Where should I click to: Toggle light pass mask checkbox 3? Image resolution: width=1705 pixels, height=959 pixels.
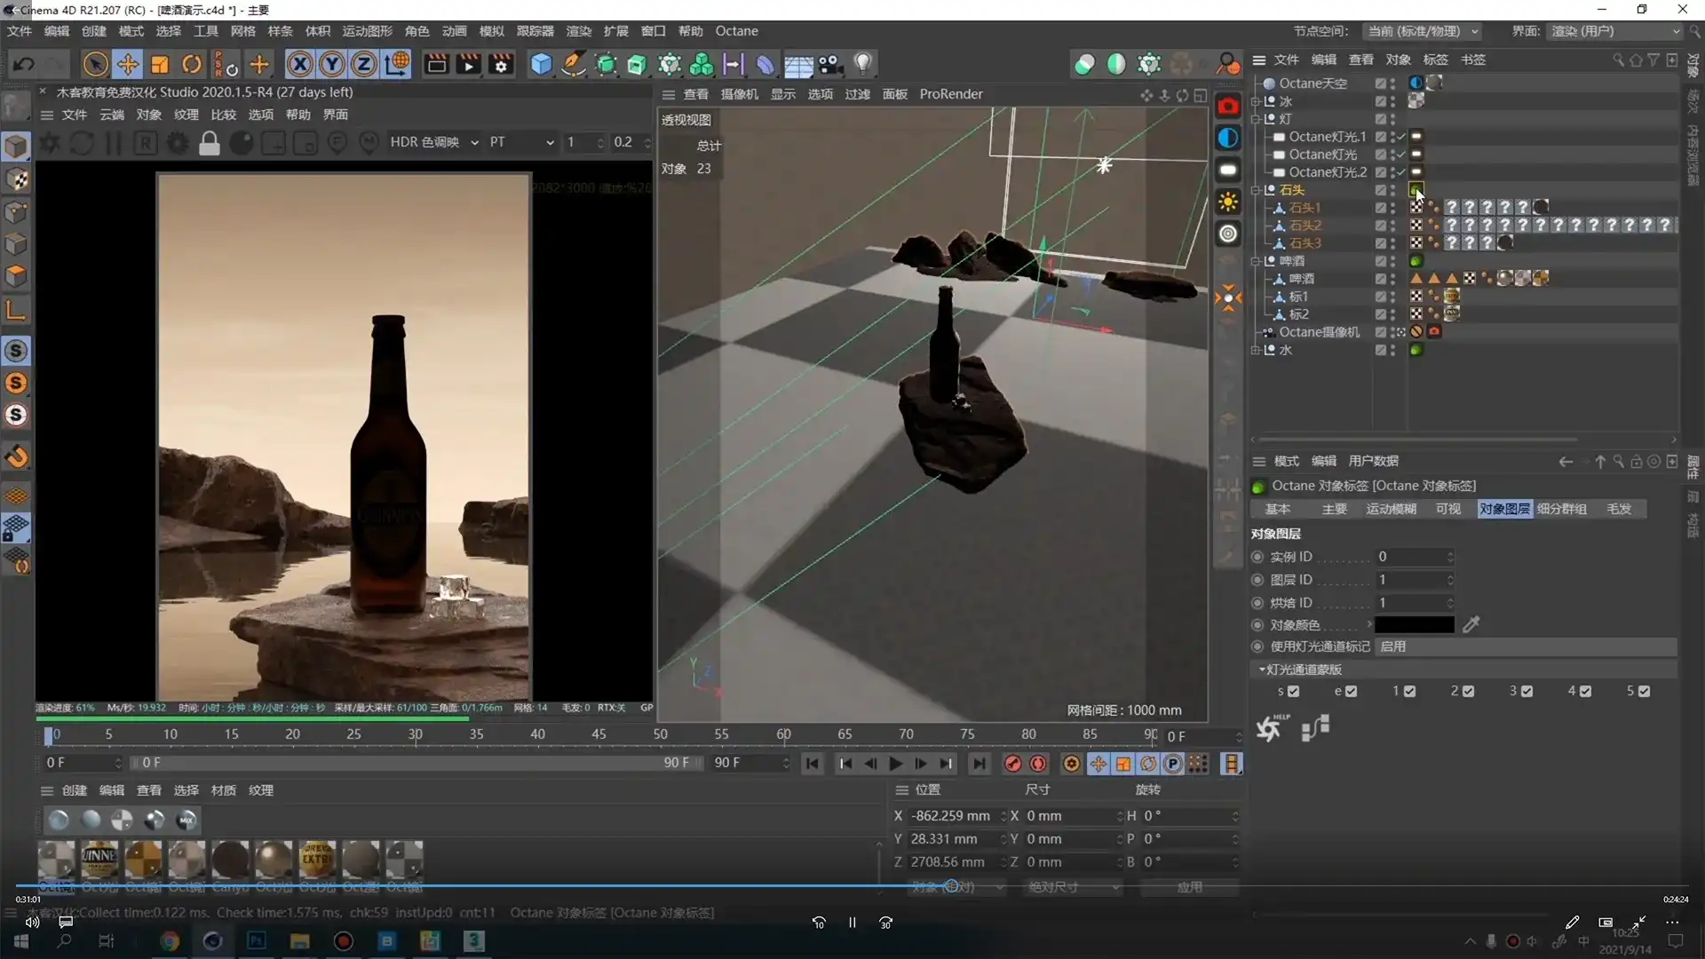click(x=1527, y=692)
